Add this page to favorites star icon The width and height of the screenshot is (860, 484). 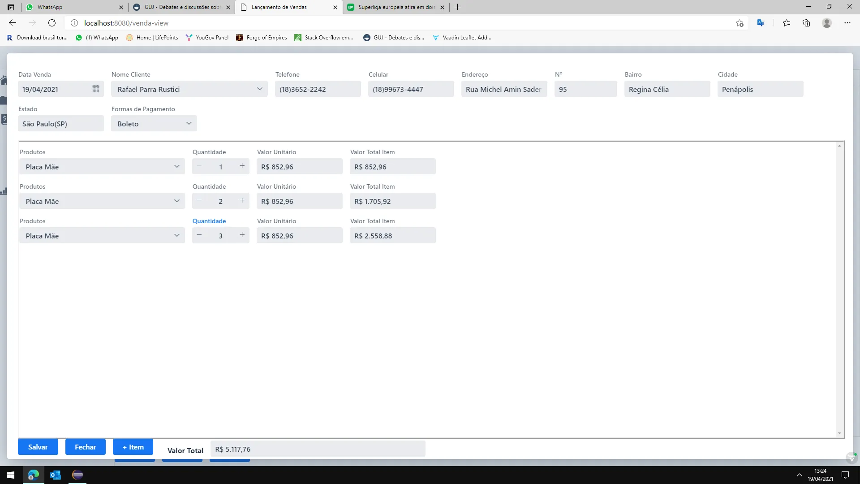tap(740, 23)
